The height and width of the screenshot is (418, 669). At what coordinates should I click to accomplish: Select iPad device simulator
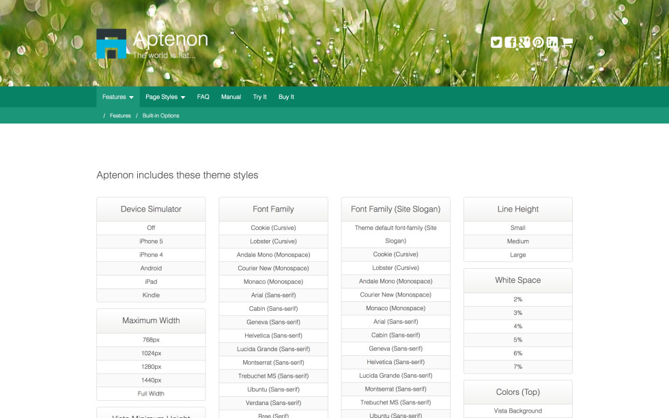click(151, 282)
